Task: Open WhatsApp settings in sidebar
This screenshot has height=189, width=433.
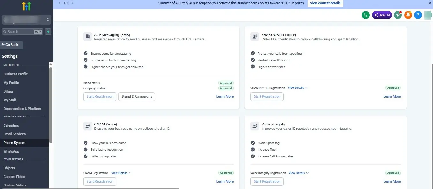Action: pos(11,151)
